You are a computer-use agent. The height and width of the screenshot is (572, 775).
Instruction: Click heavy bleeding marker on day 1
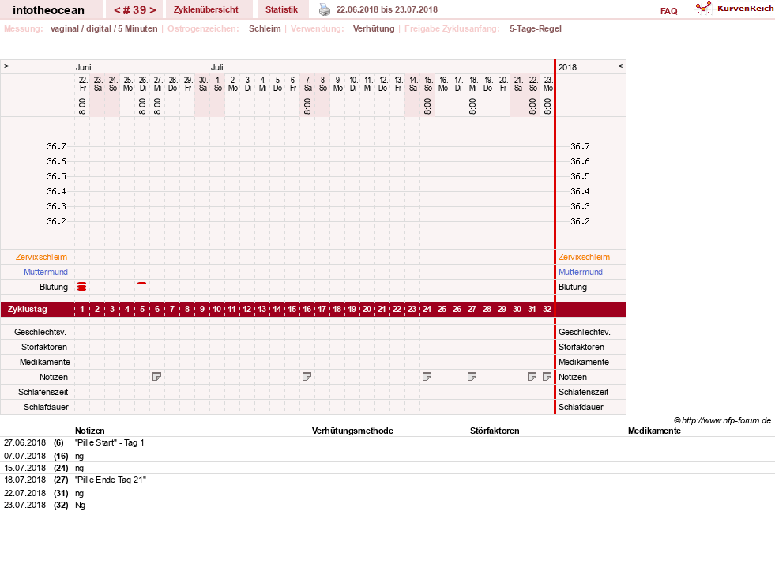click(x=82, y=287)
